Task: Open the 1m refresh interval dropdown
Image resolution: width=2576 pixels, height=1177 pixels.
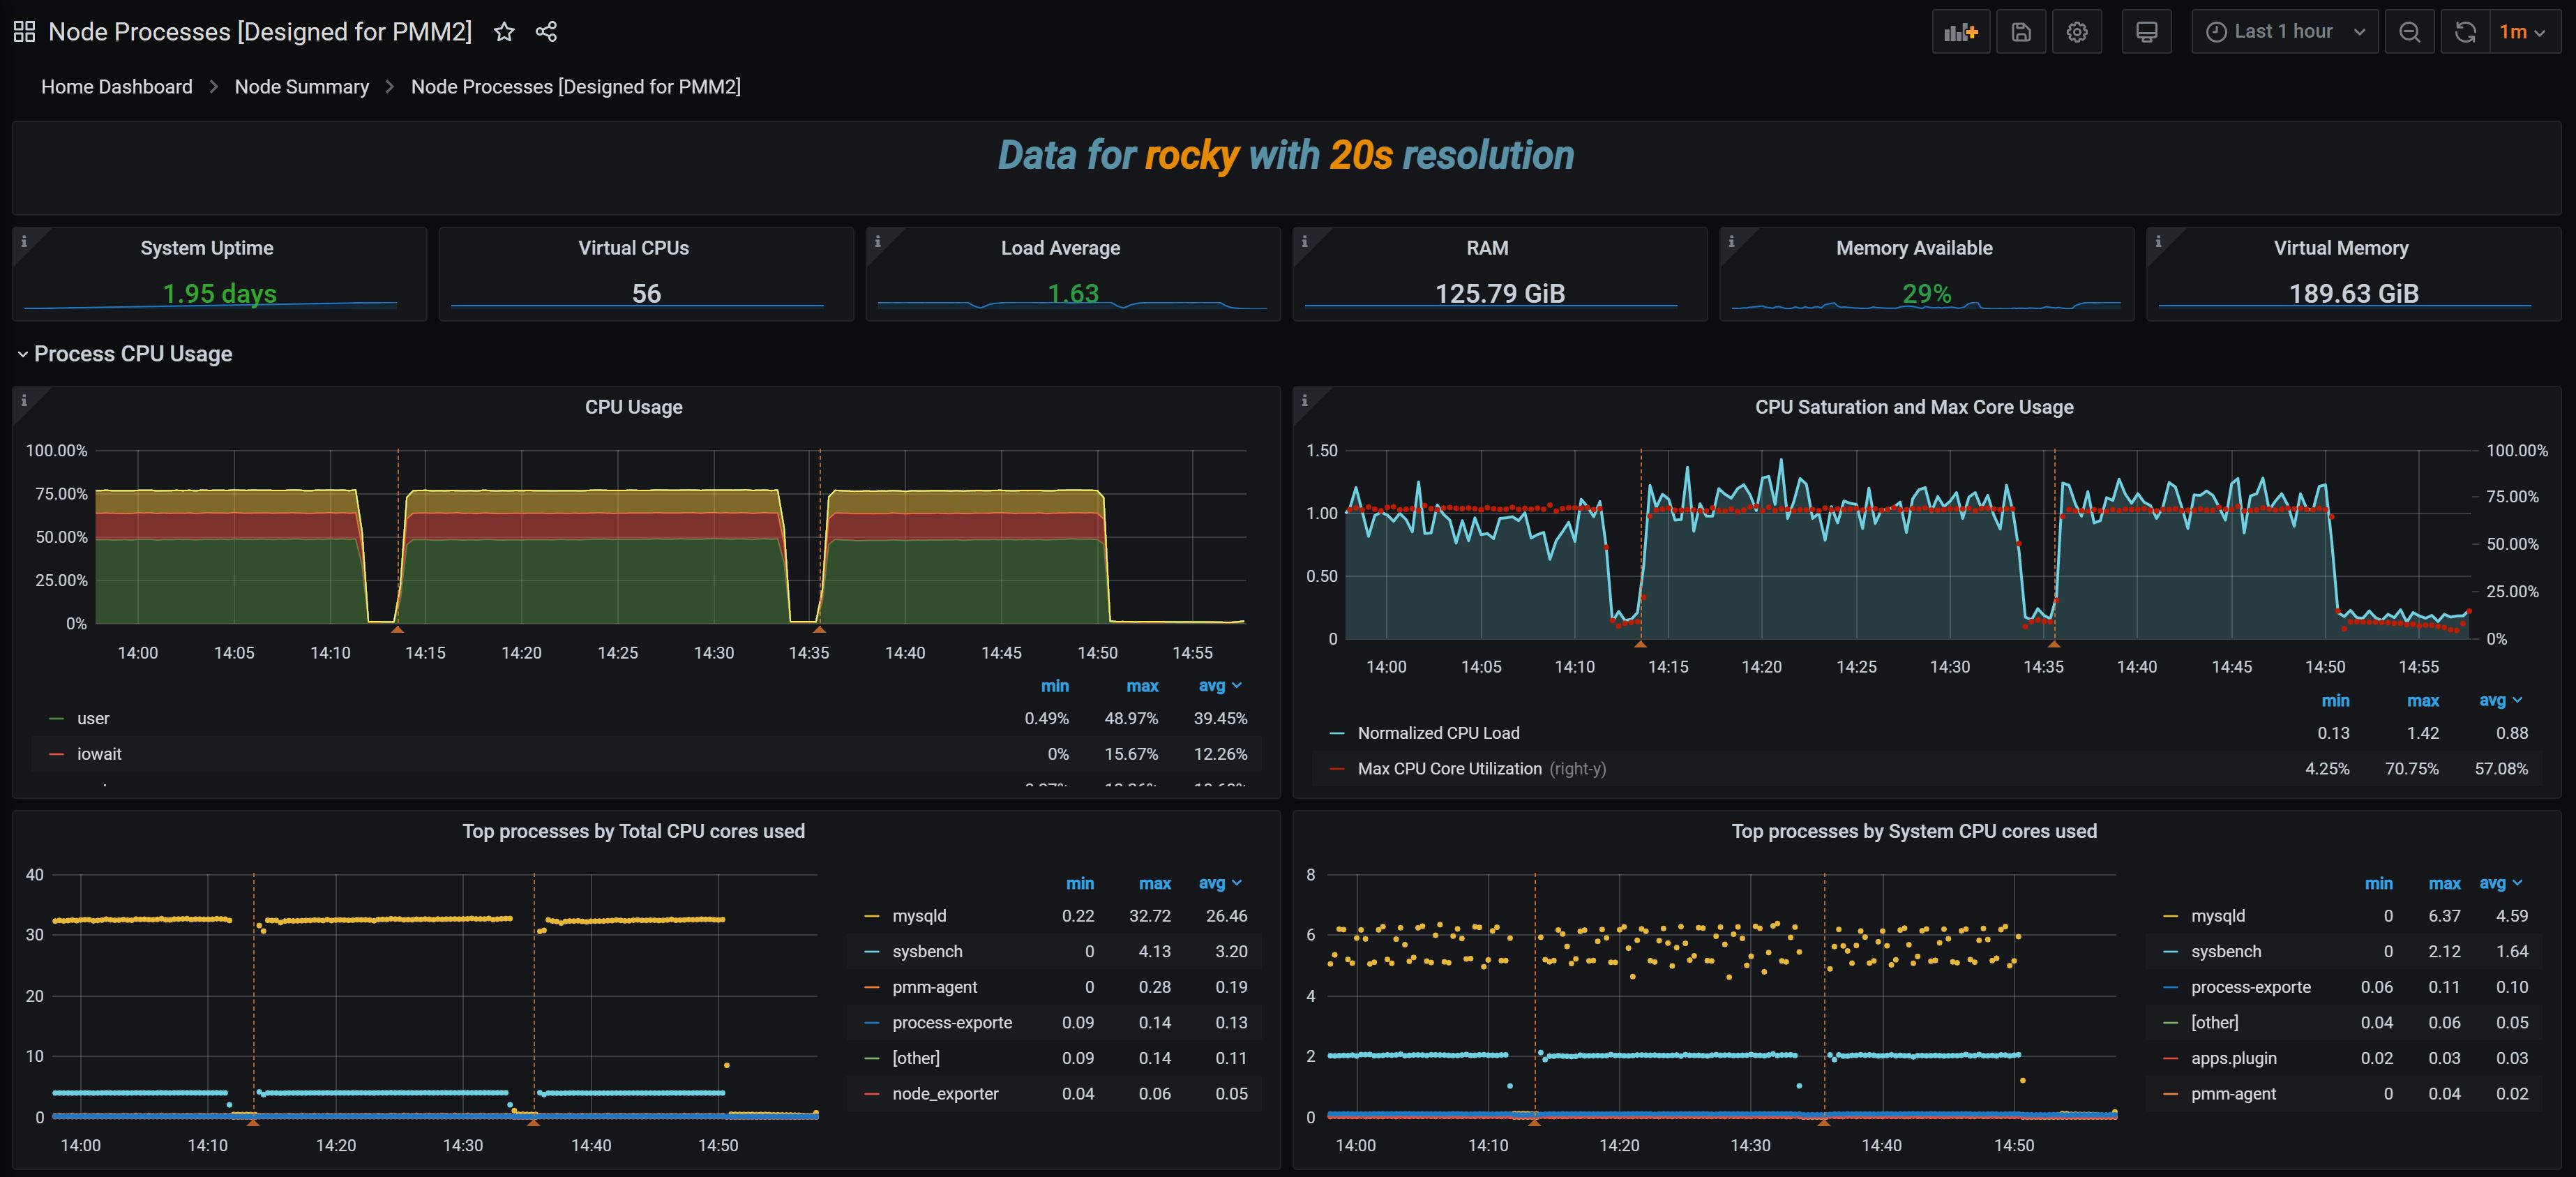Action: click(2523, 32)
